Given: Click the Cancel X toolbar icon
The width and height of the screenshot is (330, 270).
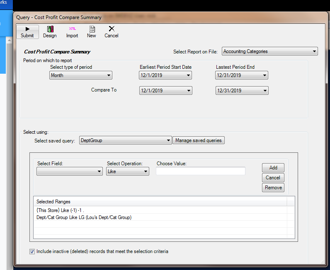Looking at the screenshot, I should coord(112,32).
